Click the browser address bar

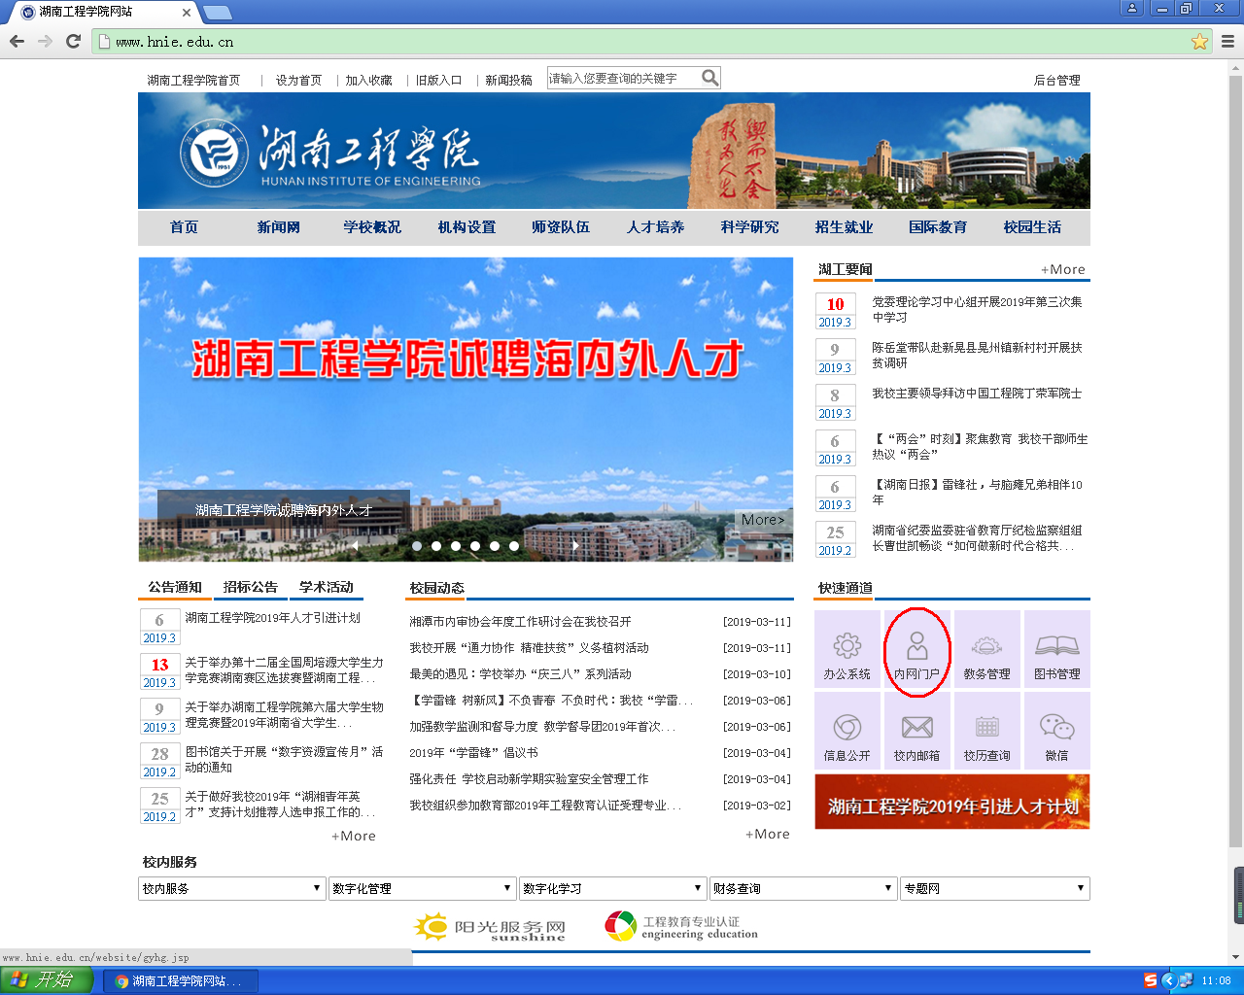tap(641, 42)
